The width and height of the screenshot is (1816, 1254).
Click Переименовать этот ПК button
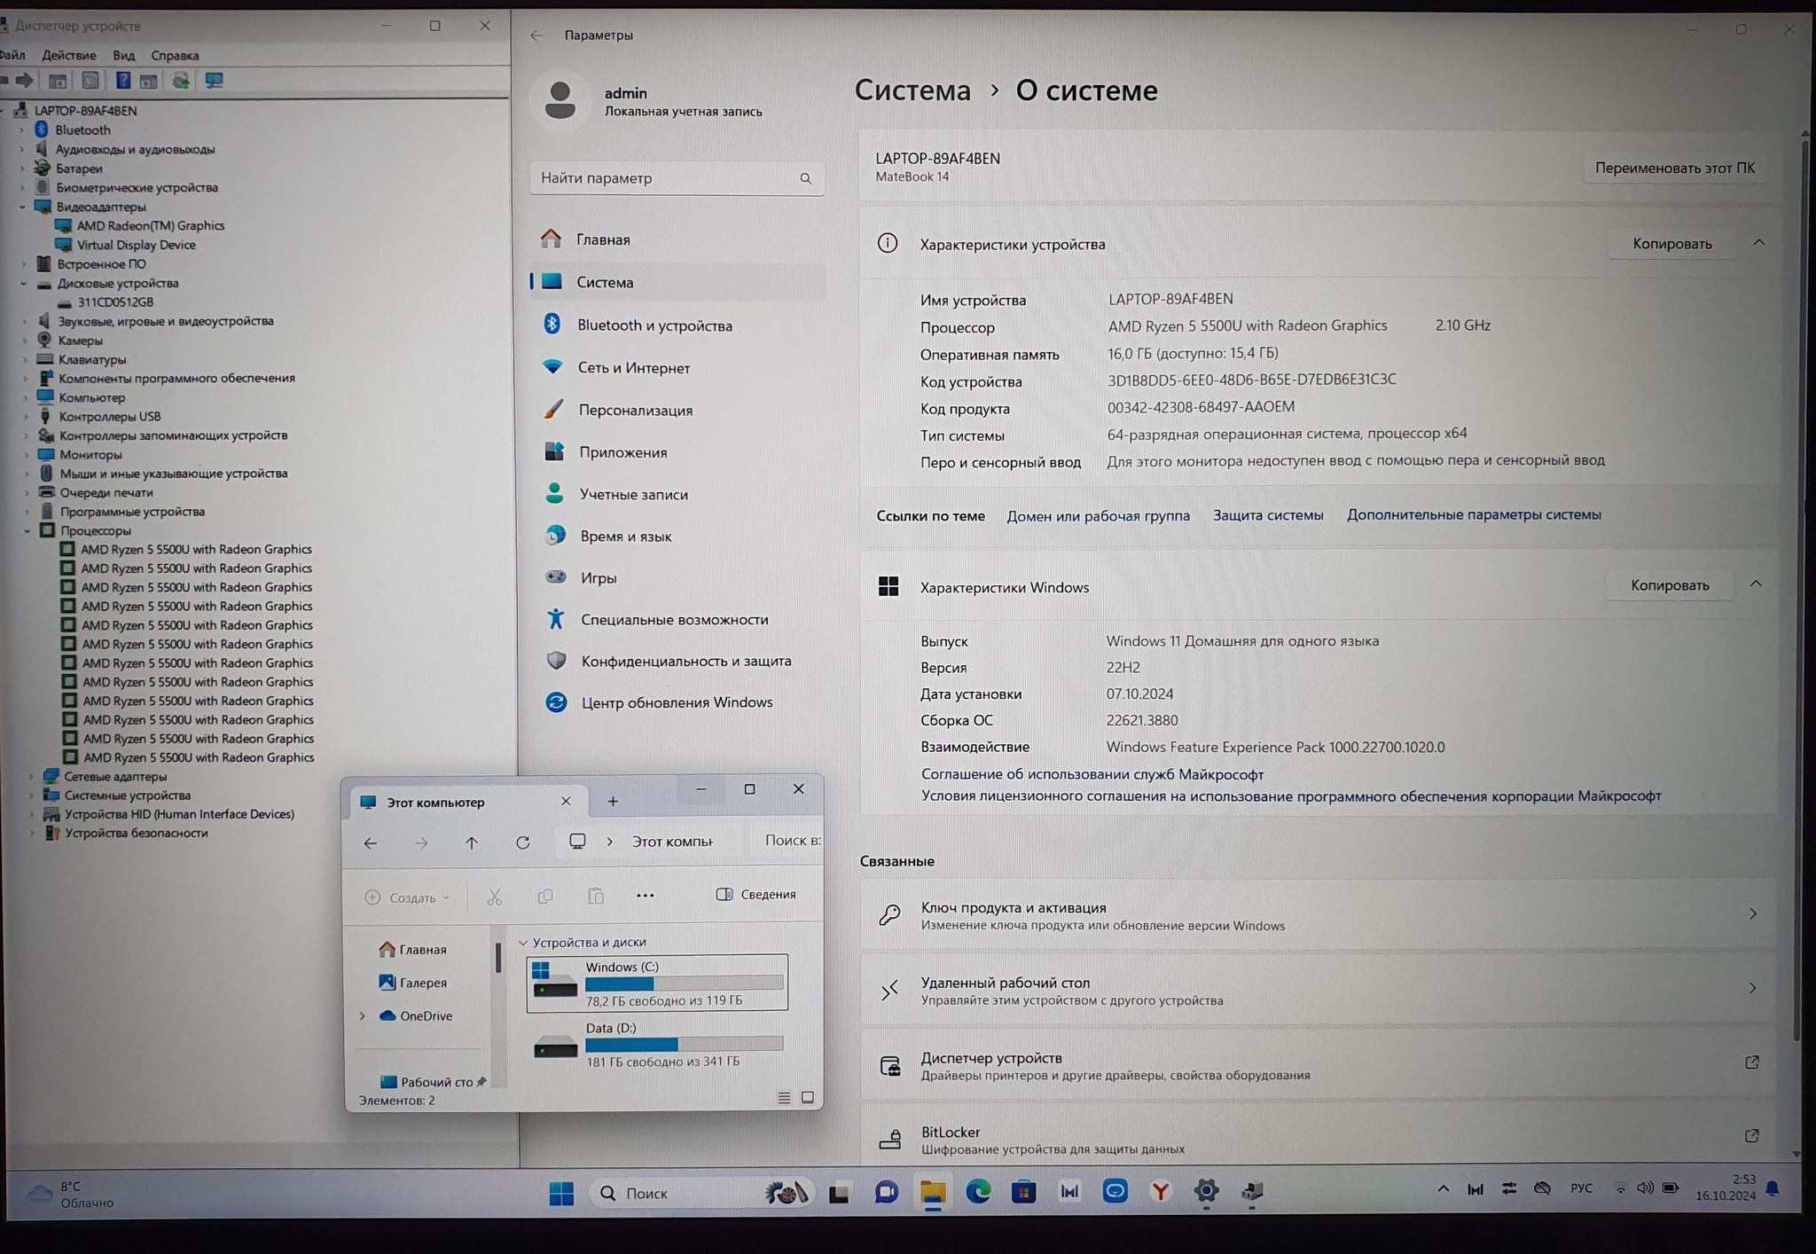click(x=1674, y=168)
